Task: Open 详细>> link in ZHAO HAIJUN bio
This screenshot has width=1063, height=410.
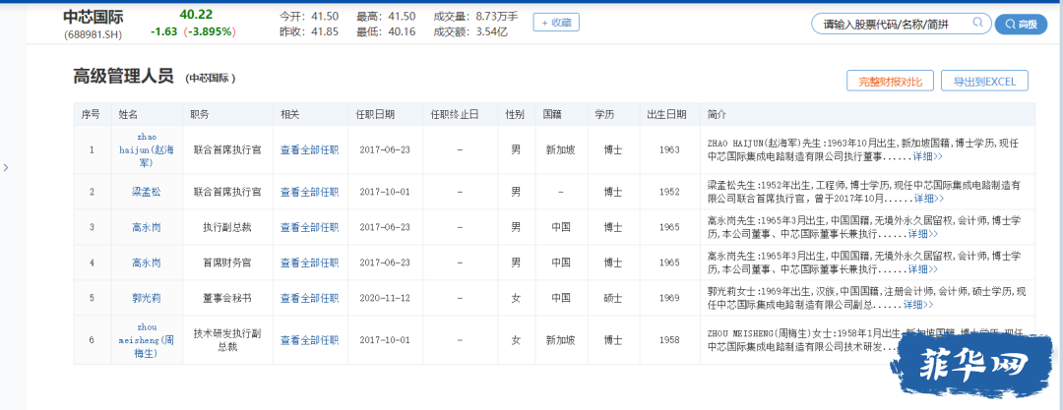Action: coord(928,156)
